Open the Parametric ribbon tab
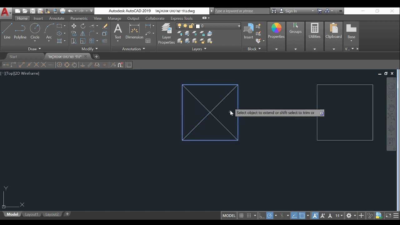This screenshot has width=400, height=225. point(79,18)
